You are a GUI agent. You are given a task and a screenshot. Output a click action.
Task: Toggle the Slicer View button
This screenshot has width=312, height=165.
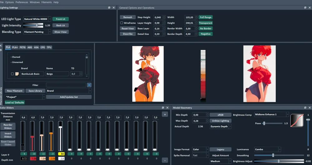[x=61, y=32]
